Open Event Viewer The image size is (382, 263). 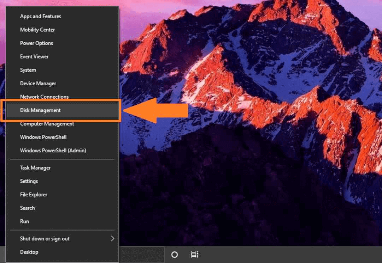click(x=35, y=56)
